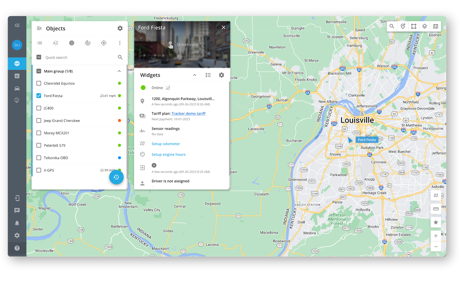Select the ruler measurement tool
This screenshot has height=282, width=470.
pos(436,209)
